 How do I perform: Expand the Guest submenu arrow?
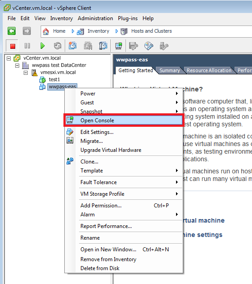pyautogui.click(x=177, y=102)
